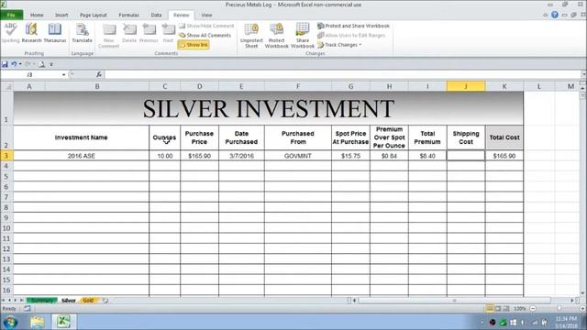Click the Excel taskbar button

(x=63, y=322)
